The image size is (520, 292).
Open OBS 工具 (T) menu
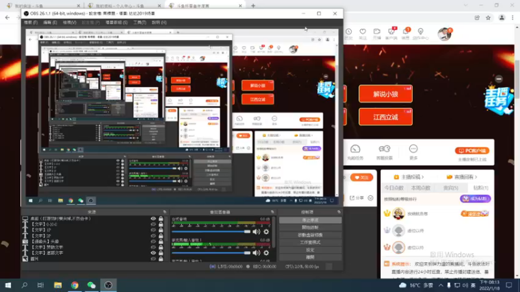140,23
